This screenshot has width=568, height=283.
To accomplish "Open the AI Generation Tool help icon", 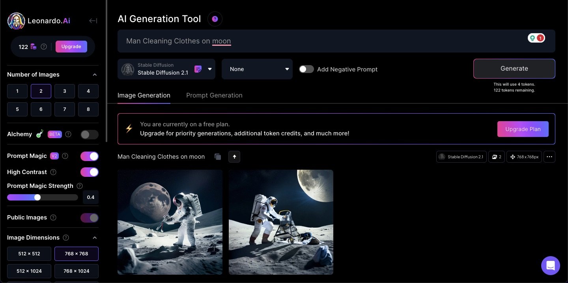I will [x=215, y=19].
